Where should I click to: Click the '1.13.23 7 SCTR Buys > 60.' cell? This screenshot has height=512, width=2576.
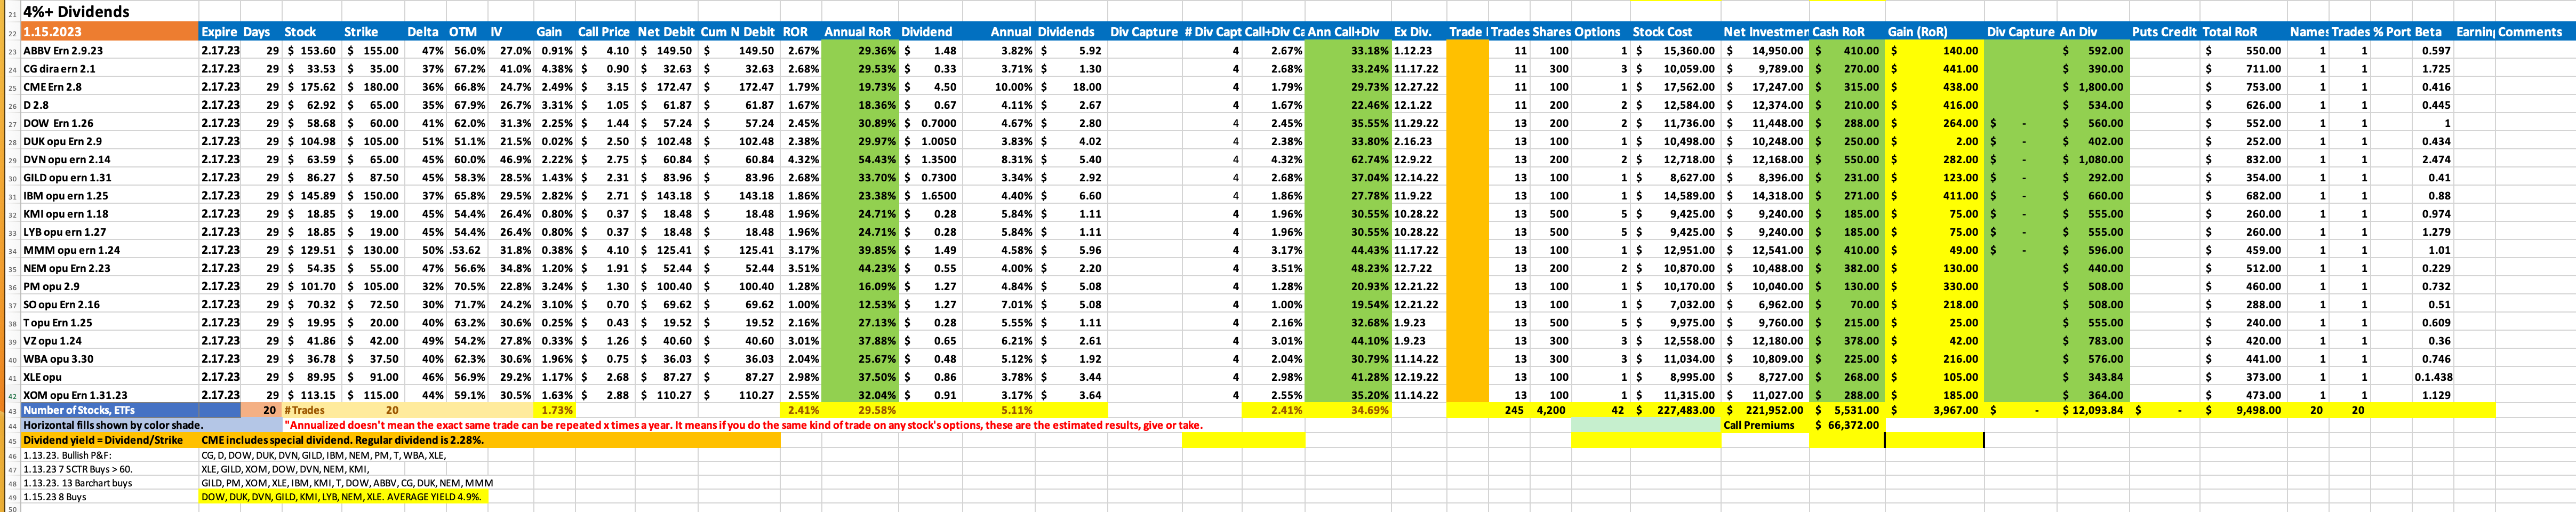pos(110,469)
